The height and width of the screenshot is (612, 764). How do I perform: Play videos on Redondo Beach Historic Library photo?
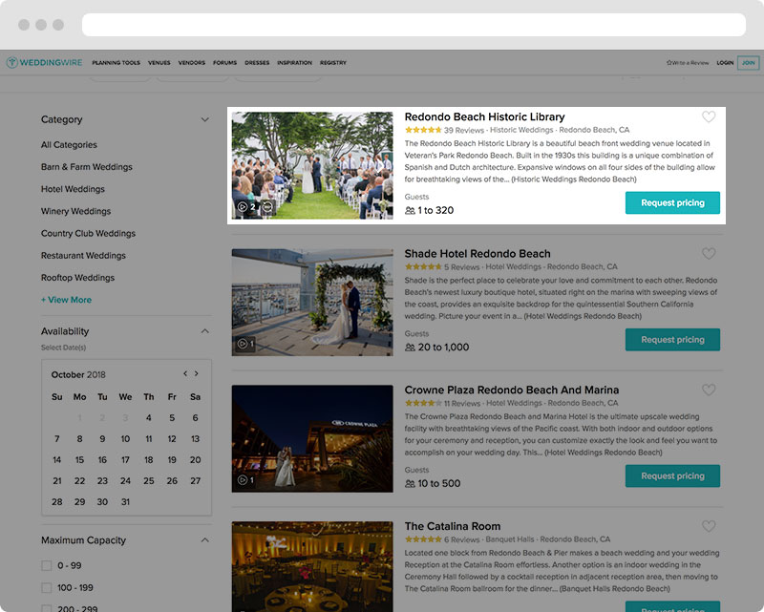[246, 207]
